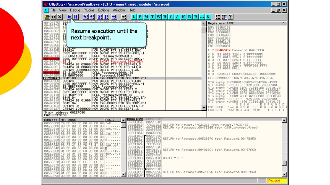Image resolution: width=330 pixels, height=185 pixels.
Task: Show References window with R button
Action: coord(196,17)
